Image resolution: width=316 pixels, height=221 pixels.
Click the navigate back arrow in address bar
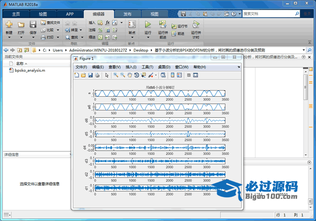[x=6, y=50]
